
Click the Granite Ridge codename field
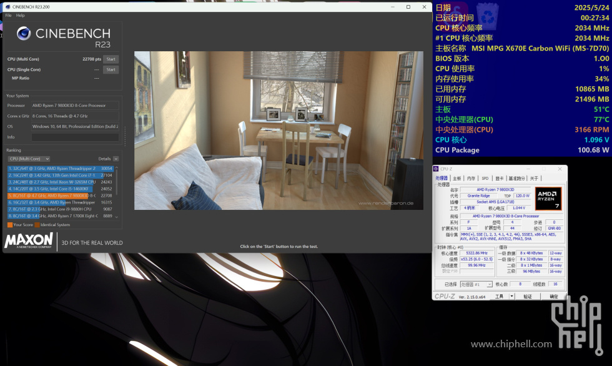(x=478, y=196)
